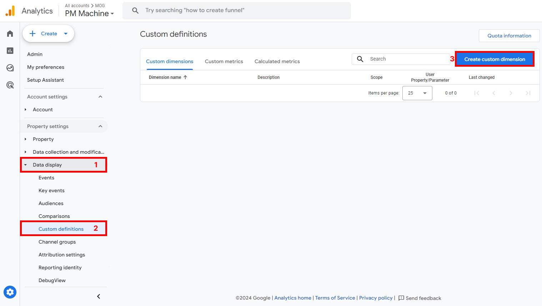Open the Create dropdown arrow
Screen dimensions: 542x306
(66, 34)
